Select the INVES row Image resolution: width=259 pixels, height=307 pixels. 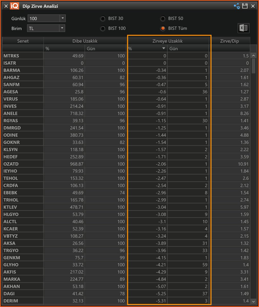click(x=126, y=106)
